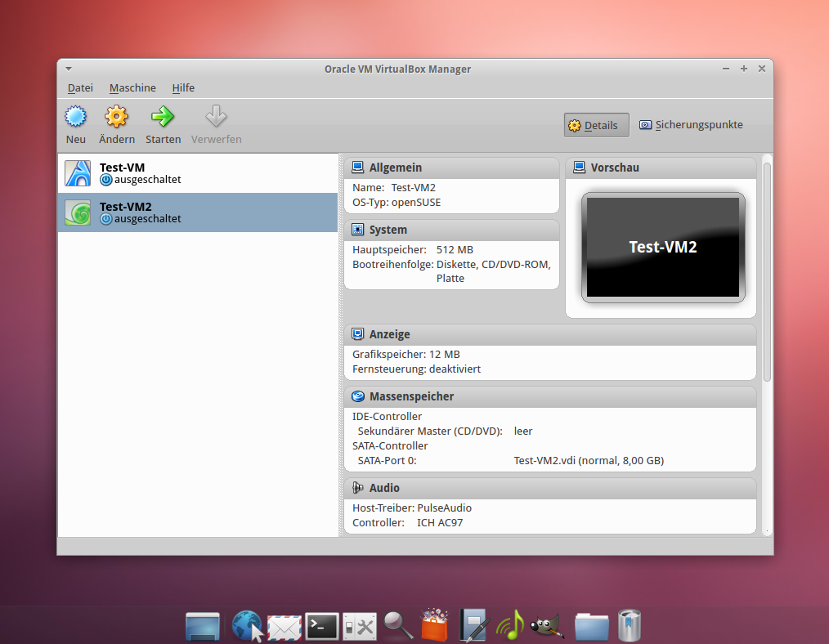The width and height of the screenshot is (829, 644).
Task: Click the ICH AC97 controller value
Action: 440,523
